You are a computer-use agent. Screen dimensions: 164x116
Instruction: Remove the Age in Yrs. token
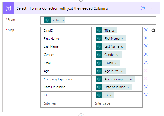[122, 71]
